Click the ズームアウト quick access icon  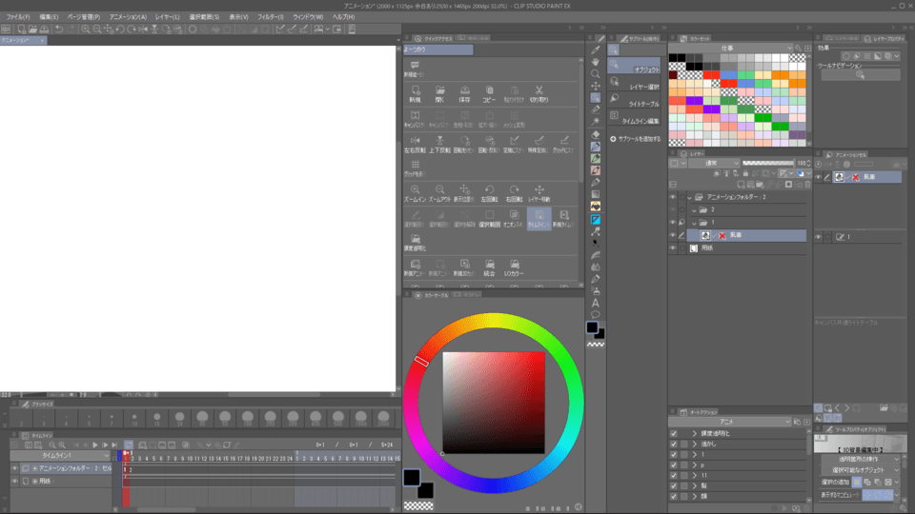pyautogui.click(x=440, y=193)
